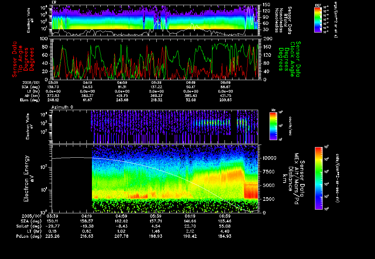Select SZA value 54.53
The image size is (375, 259).
[88, 87]
